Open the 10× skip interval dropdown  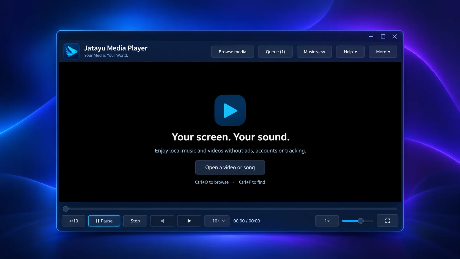pyautogui.click(x=217, y=221)
